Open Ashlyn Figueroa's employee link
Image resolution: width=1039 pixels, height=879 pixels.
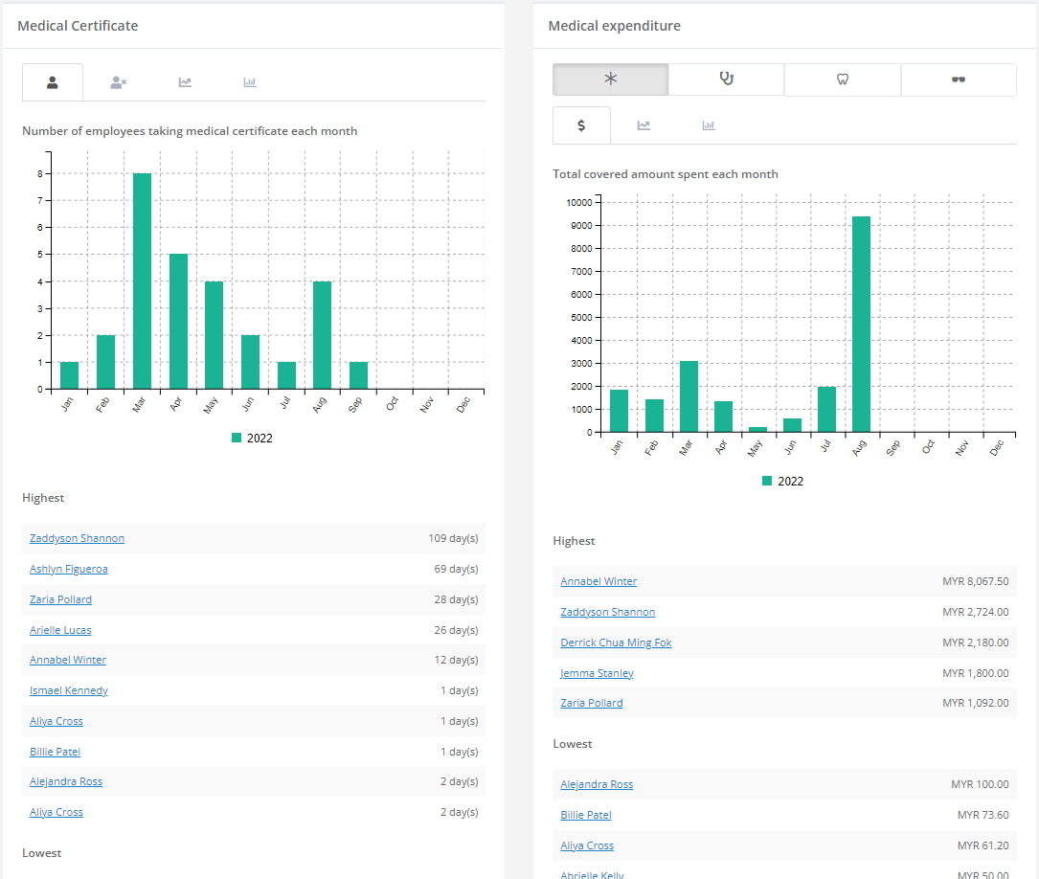click(69, 569)
